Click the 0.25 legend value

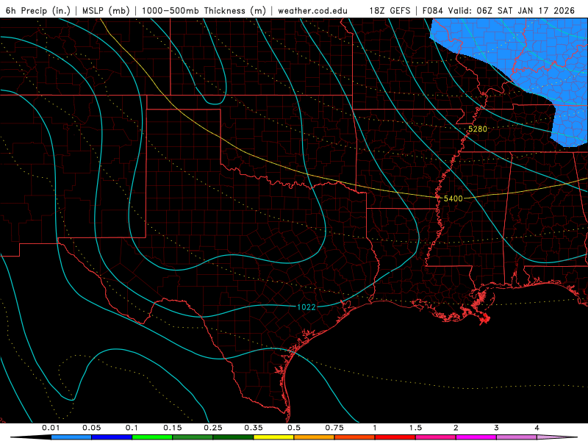(213, 428)
